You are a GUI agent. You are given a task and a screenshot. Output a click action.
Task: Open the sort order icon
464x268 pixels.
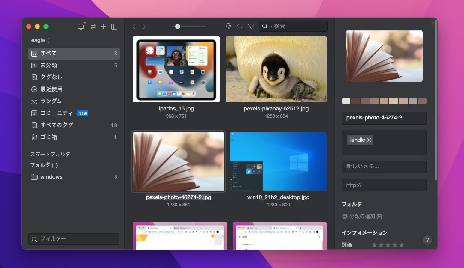[x=240, y=26]
